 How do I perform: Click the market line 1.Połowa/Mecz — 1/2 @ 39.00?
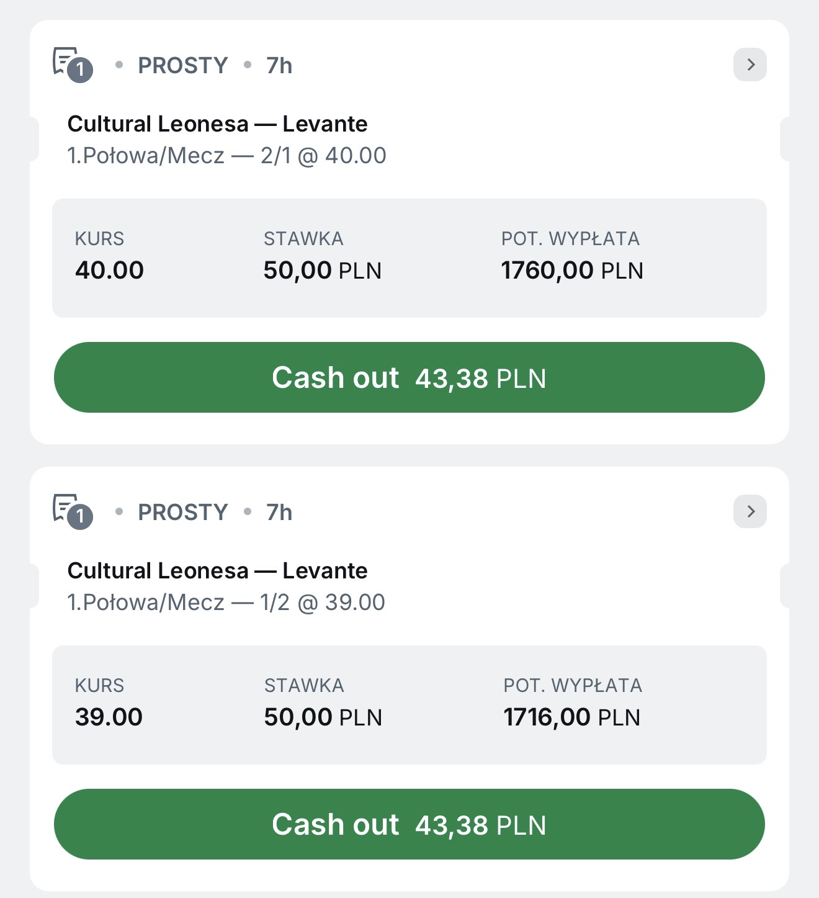pos(226,603)
